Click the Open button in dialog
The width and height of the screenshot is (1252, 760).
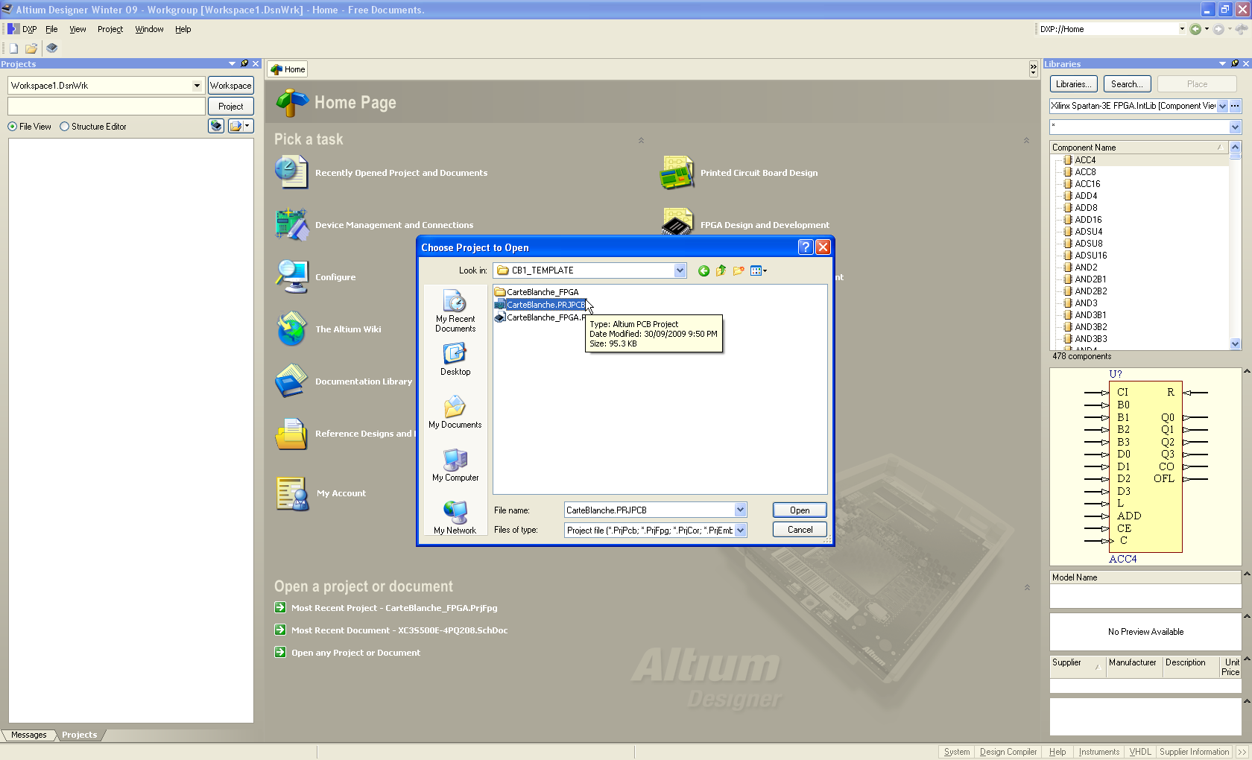point(800,510)
